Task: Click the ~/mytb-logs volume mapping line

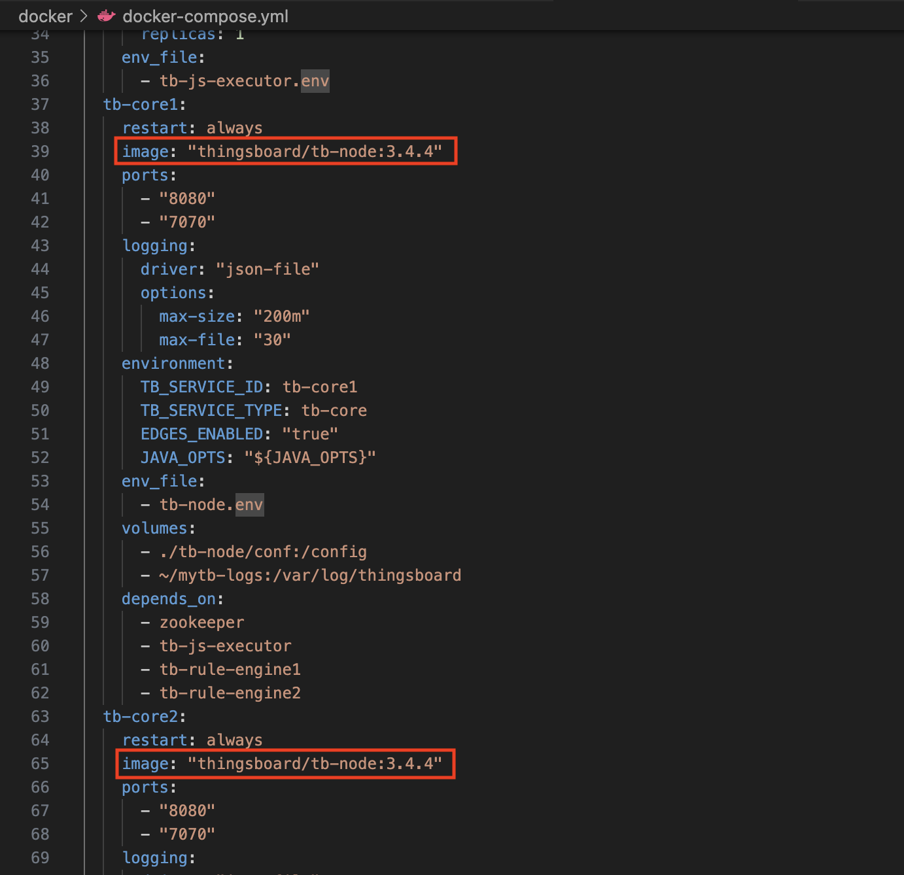Action: click(x=310, y=575)
